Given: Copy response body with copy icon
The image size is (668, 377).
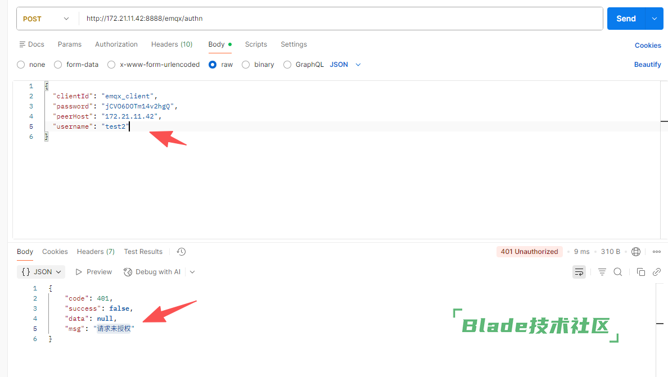Looking at the screenshot, I should [x=641, y=272].
